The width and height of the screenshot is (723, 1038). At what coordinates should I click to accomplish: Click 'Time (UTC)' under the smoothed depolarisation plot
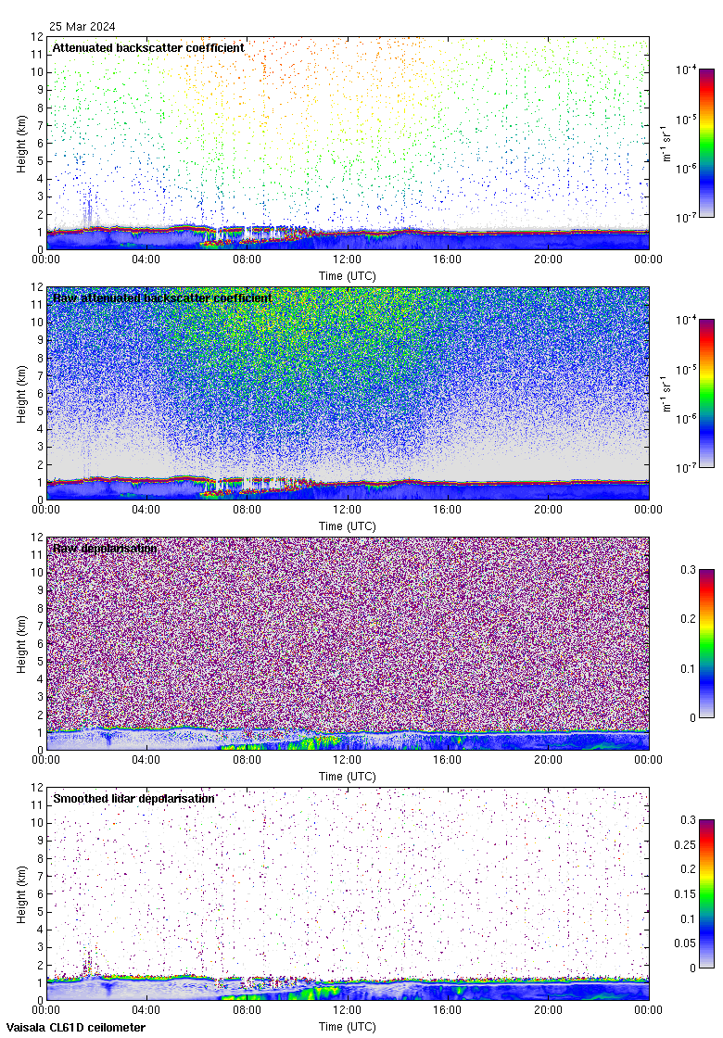(347, 1027)
